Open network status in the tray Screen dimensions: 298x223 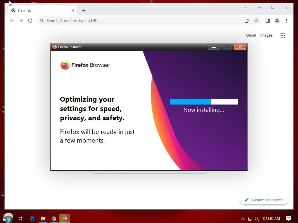[x=250, y=219]
